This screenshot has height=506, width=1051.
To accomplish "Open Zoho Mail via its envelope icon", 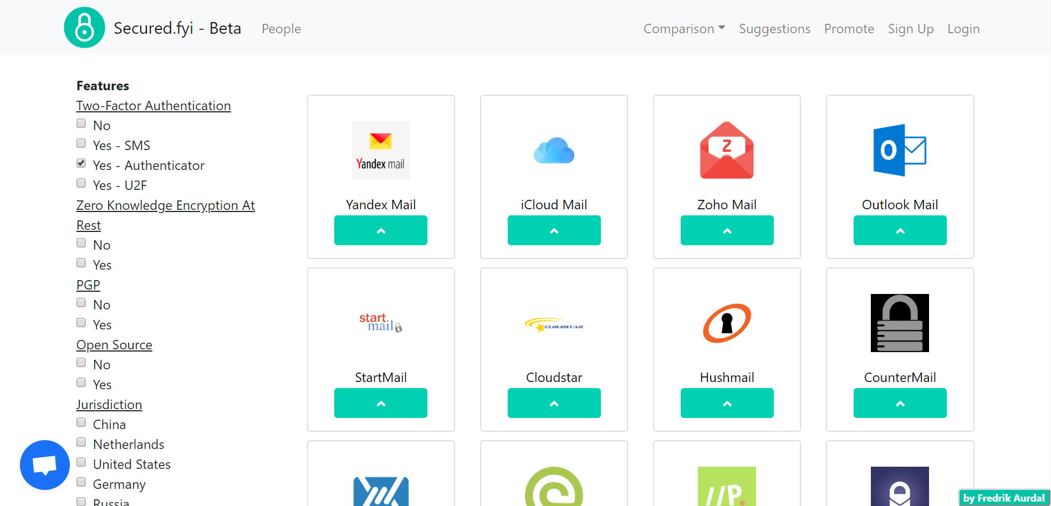I will tap(727, 150).
